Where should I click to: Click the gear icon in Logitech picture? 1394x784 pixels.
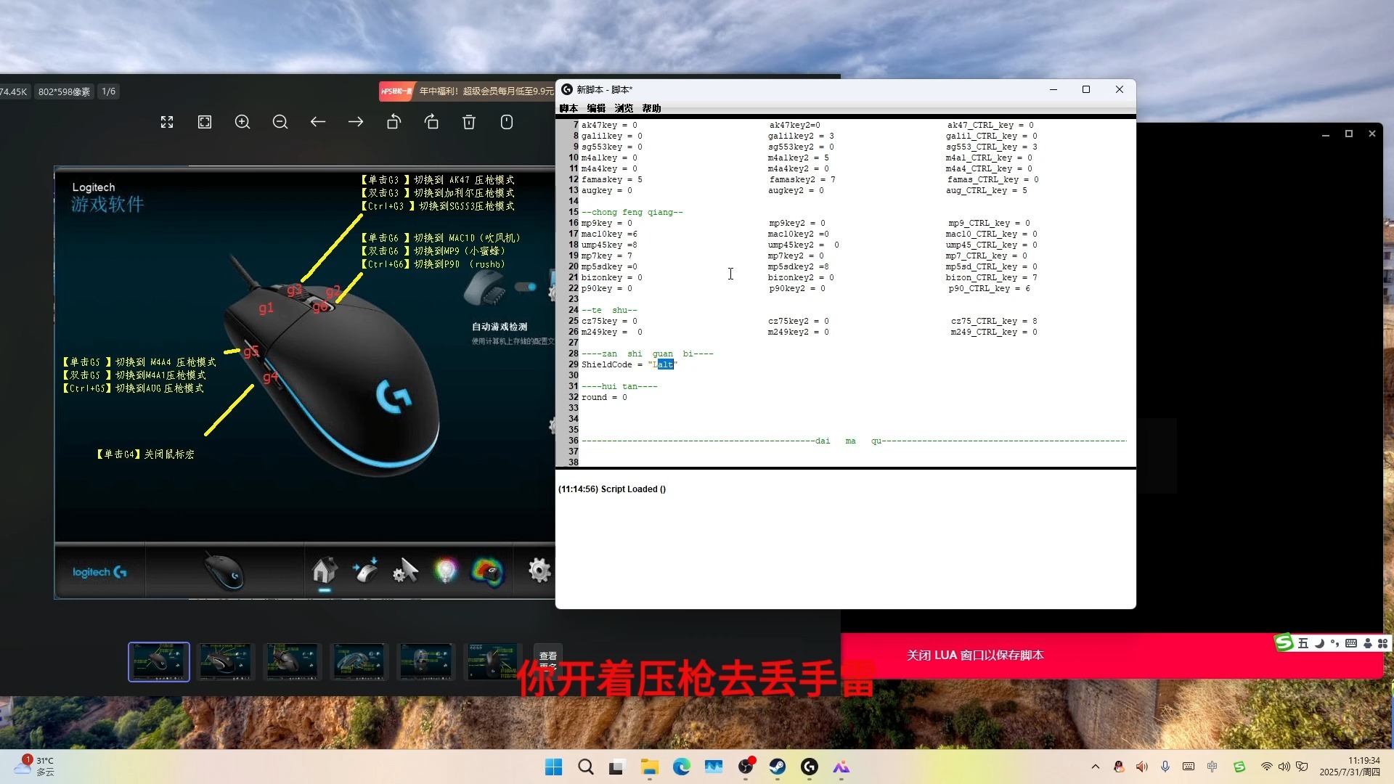539,571
